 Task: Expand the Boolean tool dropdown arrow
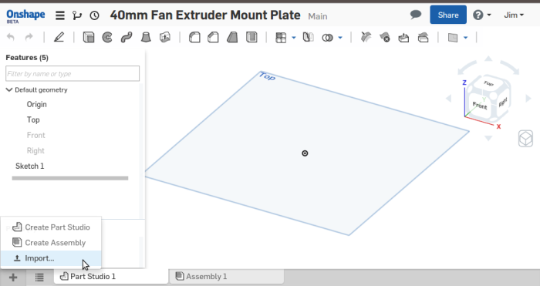coord(340,38)
